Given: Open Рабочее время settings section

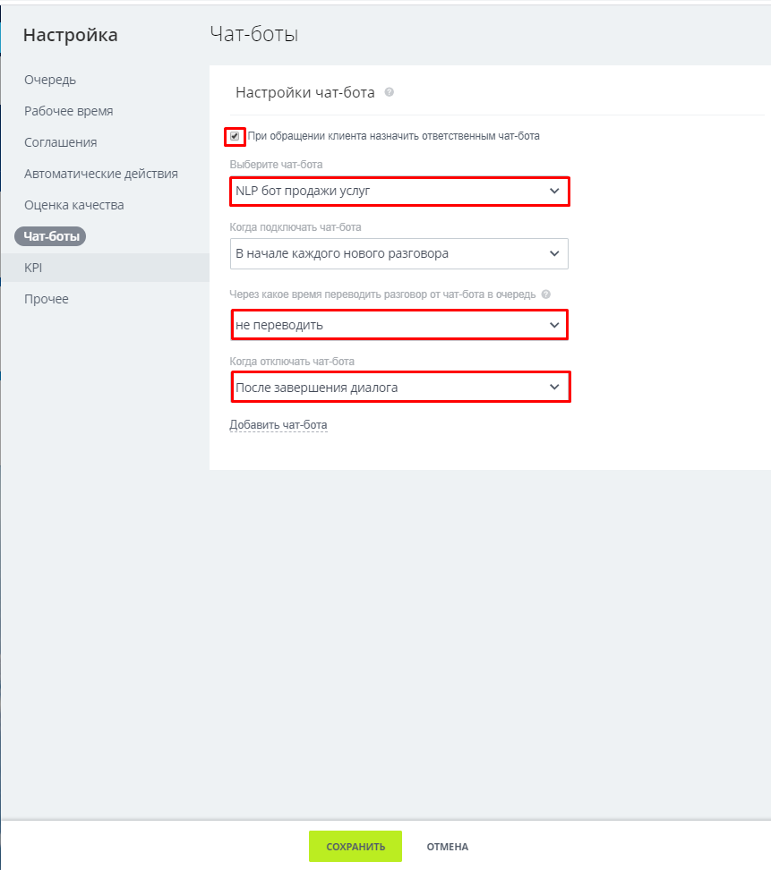Looking at the screenshot, I should click(x=69, y=111).
